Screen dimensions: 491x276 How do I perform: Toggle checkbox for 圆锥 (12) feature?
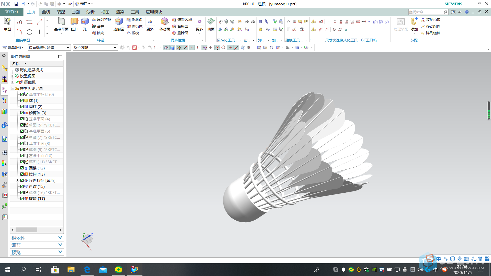[x=22, y=168]
